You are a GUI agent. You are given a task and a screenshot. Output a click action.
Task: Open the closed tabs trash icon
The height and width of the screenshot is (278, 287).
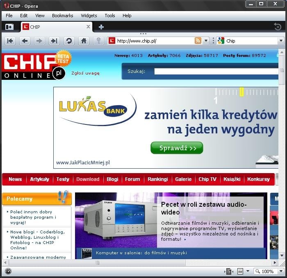point(278,27)
